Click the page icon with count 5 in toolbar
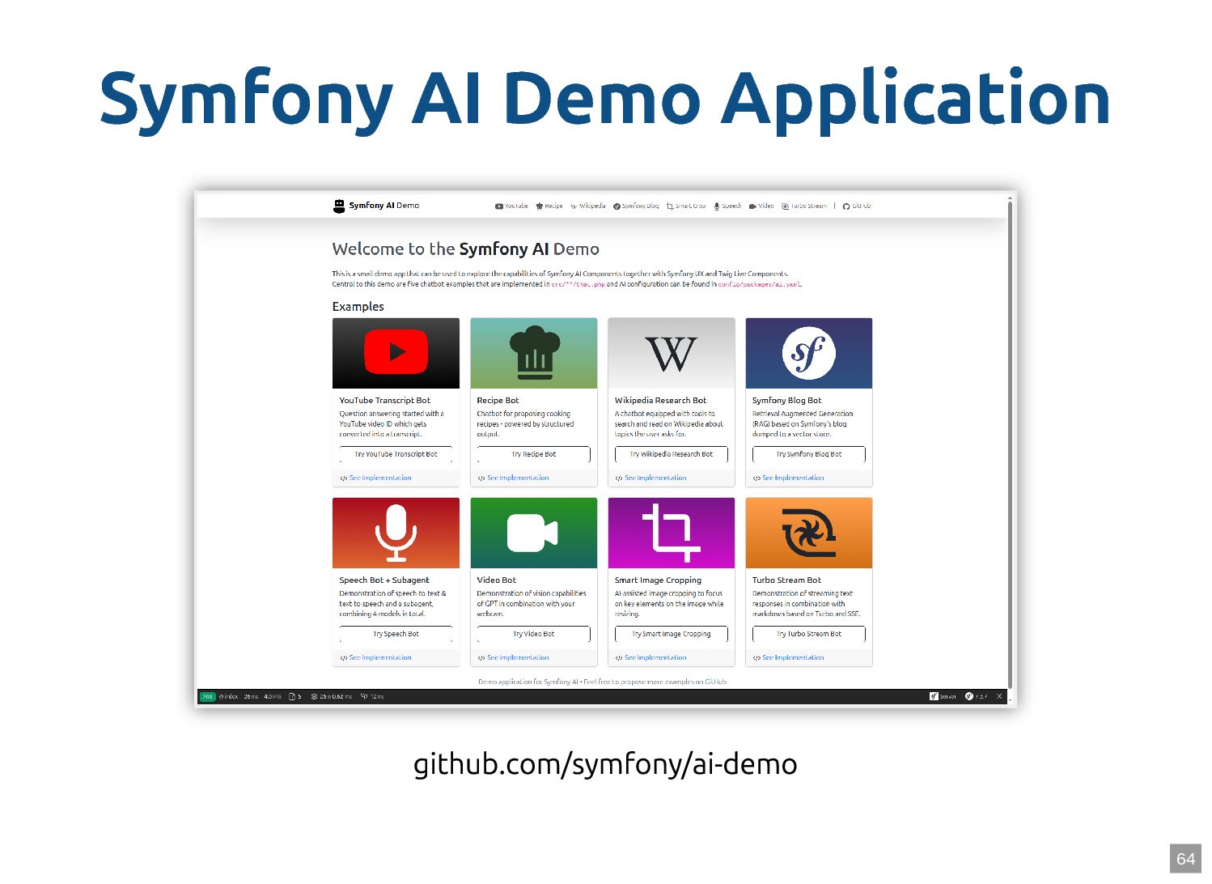Viewport: 1212px width, 884px height. (295, 697)
